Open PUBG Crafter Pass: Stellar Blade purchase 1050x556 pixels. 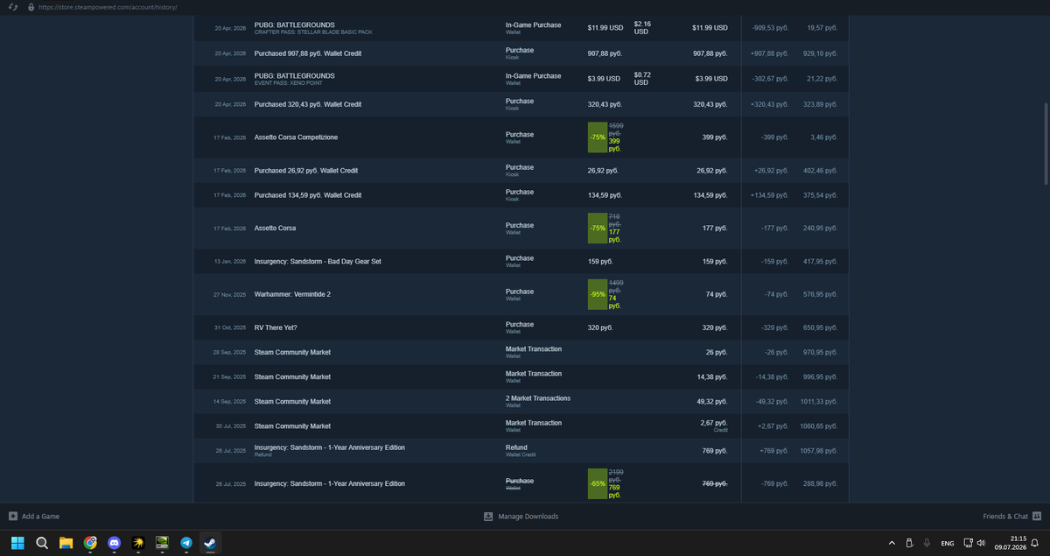[521, 28]
